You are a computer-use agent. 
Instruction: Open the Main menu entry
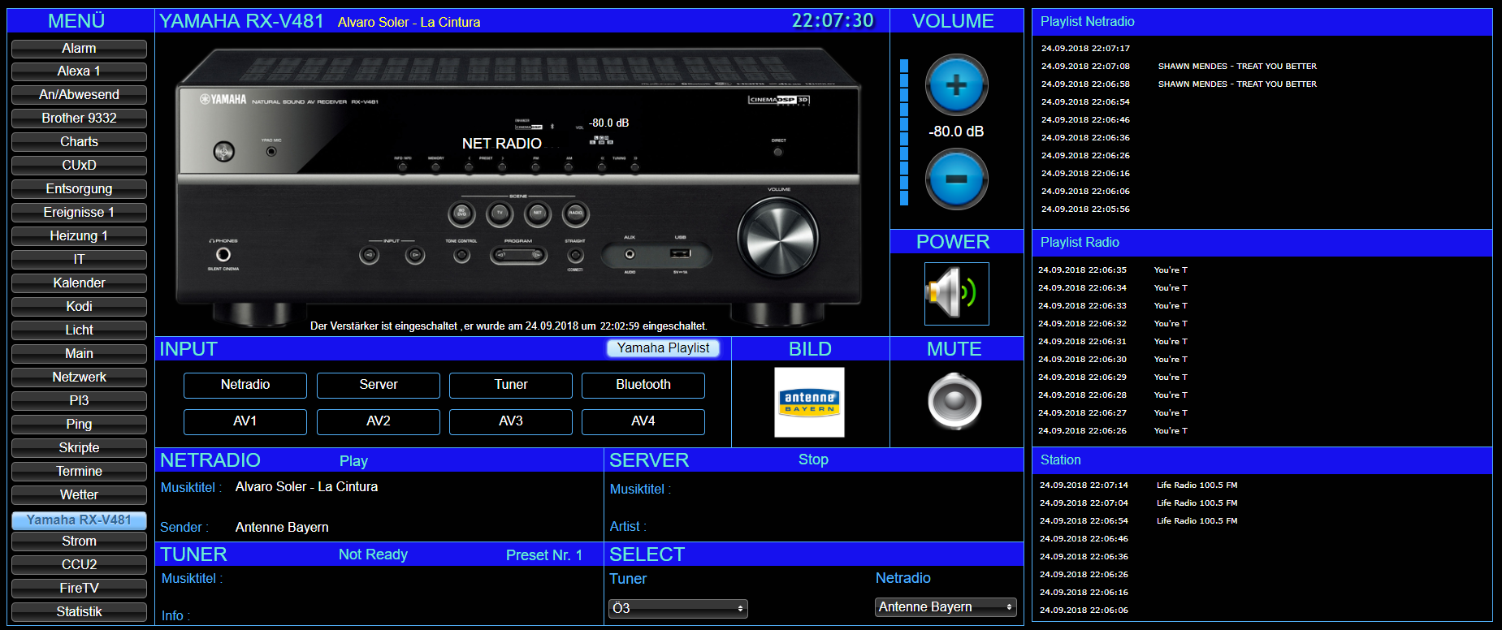point(79,354)
